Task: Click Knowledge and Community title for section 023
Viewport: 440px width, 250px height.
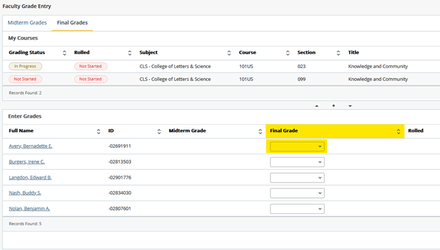Action: pos(378,66)
